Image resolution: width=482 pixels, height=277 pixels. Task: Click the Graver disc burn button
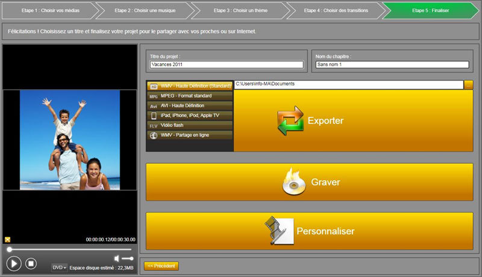(309, 182)
